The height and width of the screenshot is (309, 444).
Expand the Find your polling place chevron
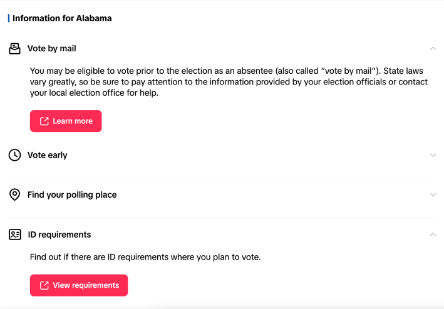point(433,195)
